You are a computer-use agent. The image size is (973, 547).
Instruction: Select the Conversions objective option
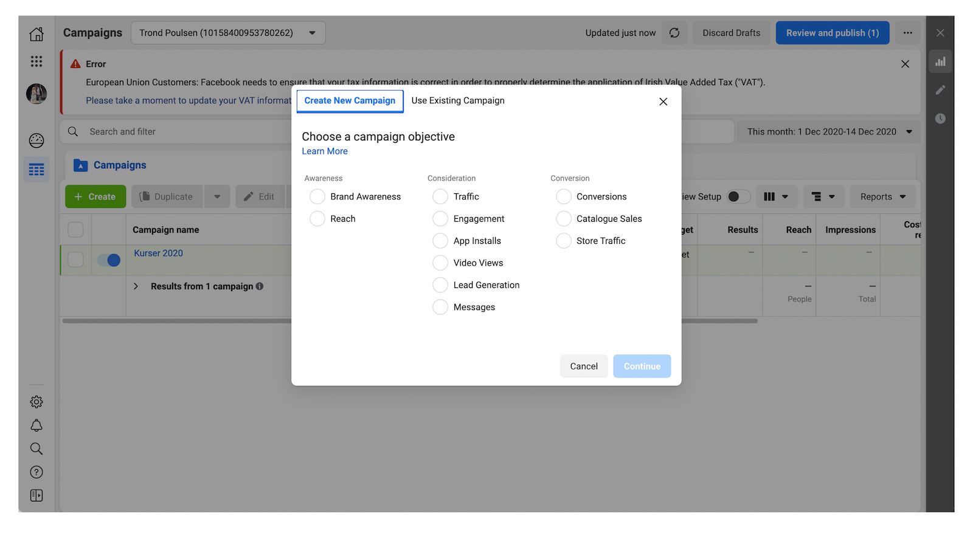click(x=564, y=197)
